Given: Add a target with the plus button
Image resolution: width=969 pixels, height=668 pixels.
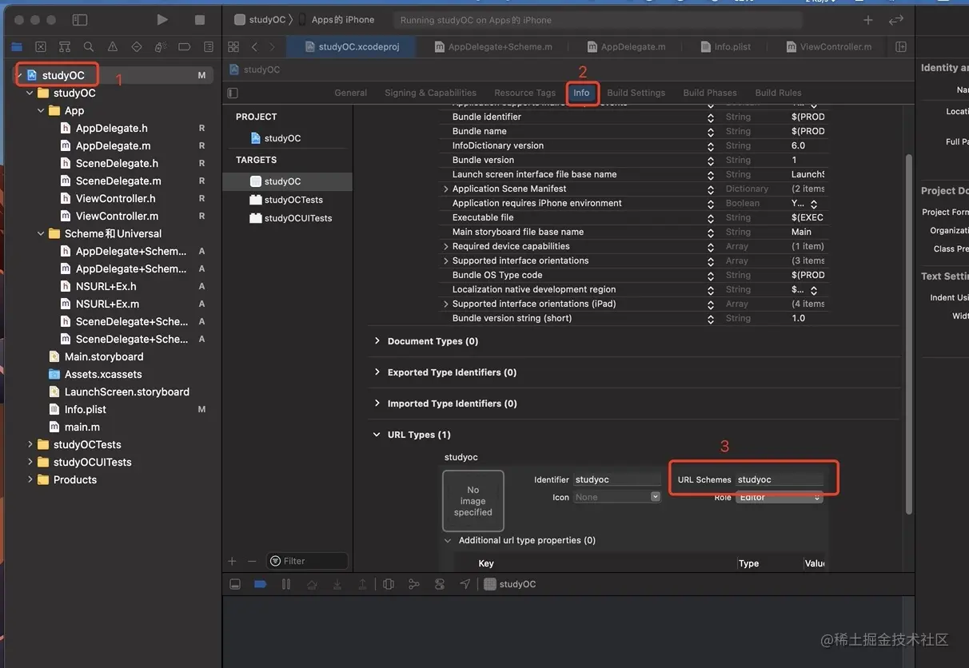Looking at the screenshot, I should [x=233, y=561].
